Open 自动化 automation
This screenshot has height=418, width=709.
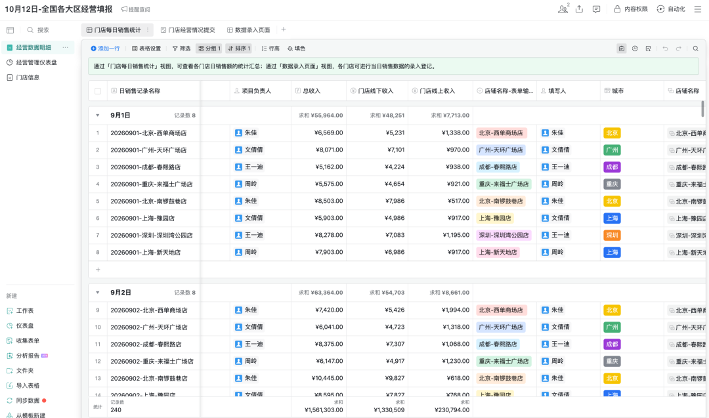point(671,9)
